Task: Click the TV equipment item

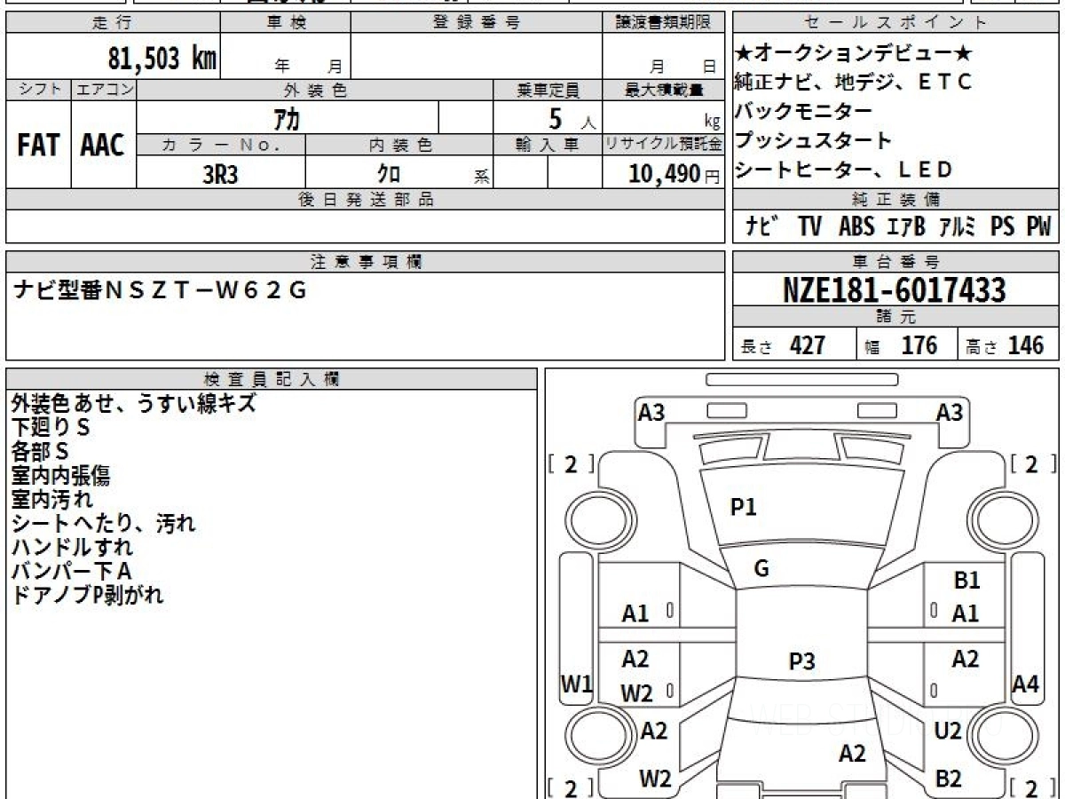Action: 809,226
